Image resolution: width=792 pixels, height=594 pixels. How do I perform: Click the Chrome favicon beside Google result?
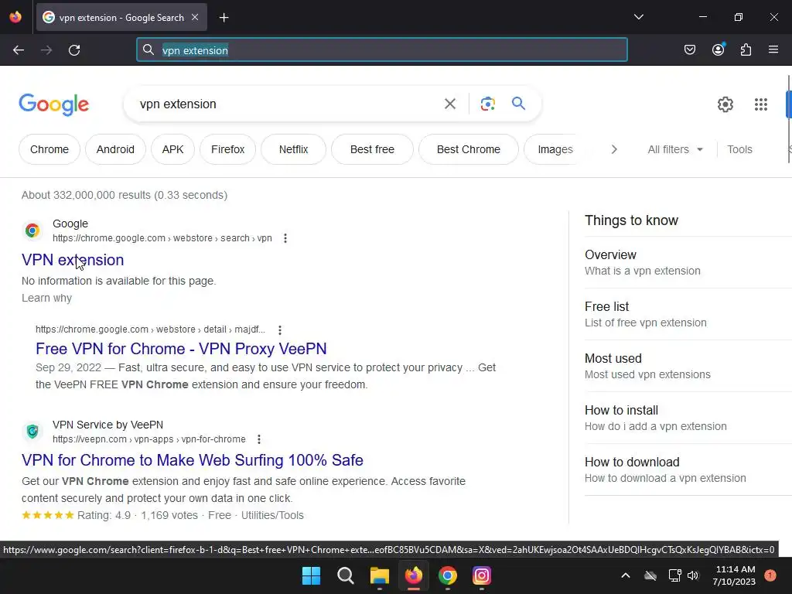click(x=32, y=230)
